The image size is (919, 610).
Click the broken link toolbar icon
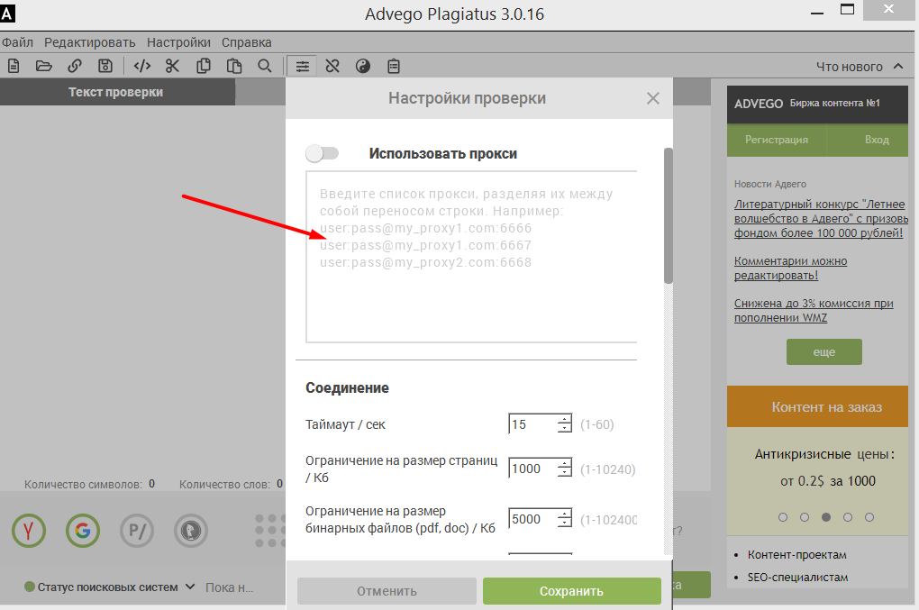(x=332, y=66)
